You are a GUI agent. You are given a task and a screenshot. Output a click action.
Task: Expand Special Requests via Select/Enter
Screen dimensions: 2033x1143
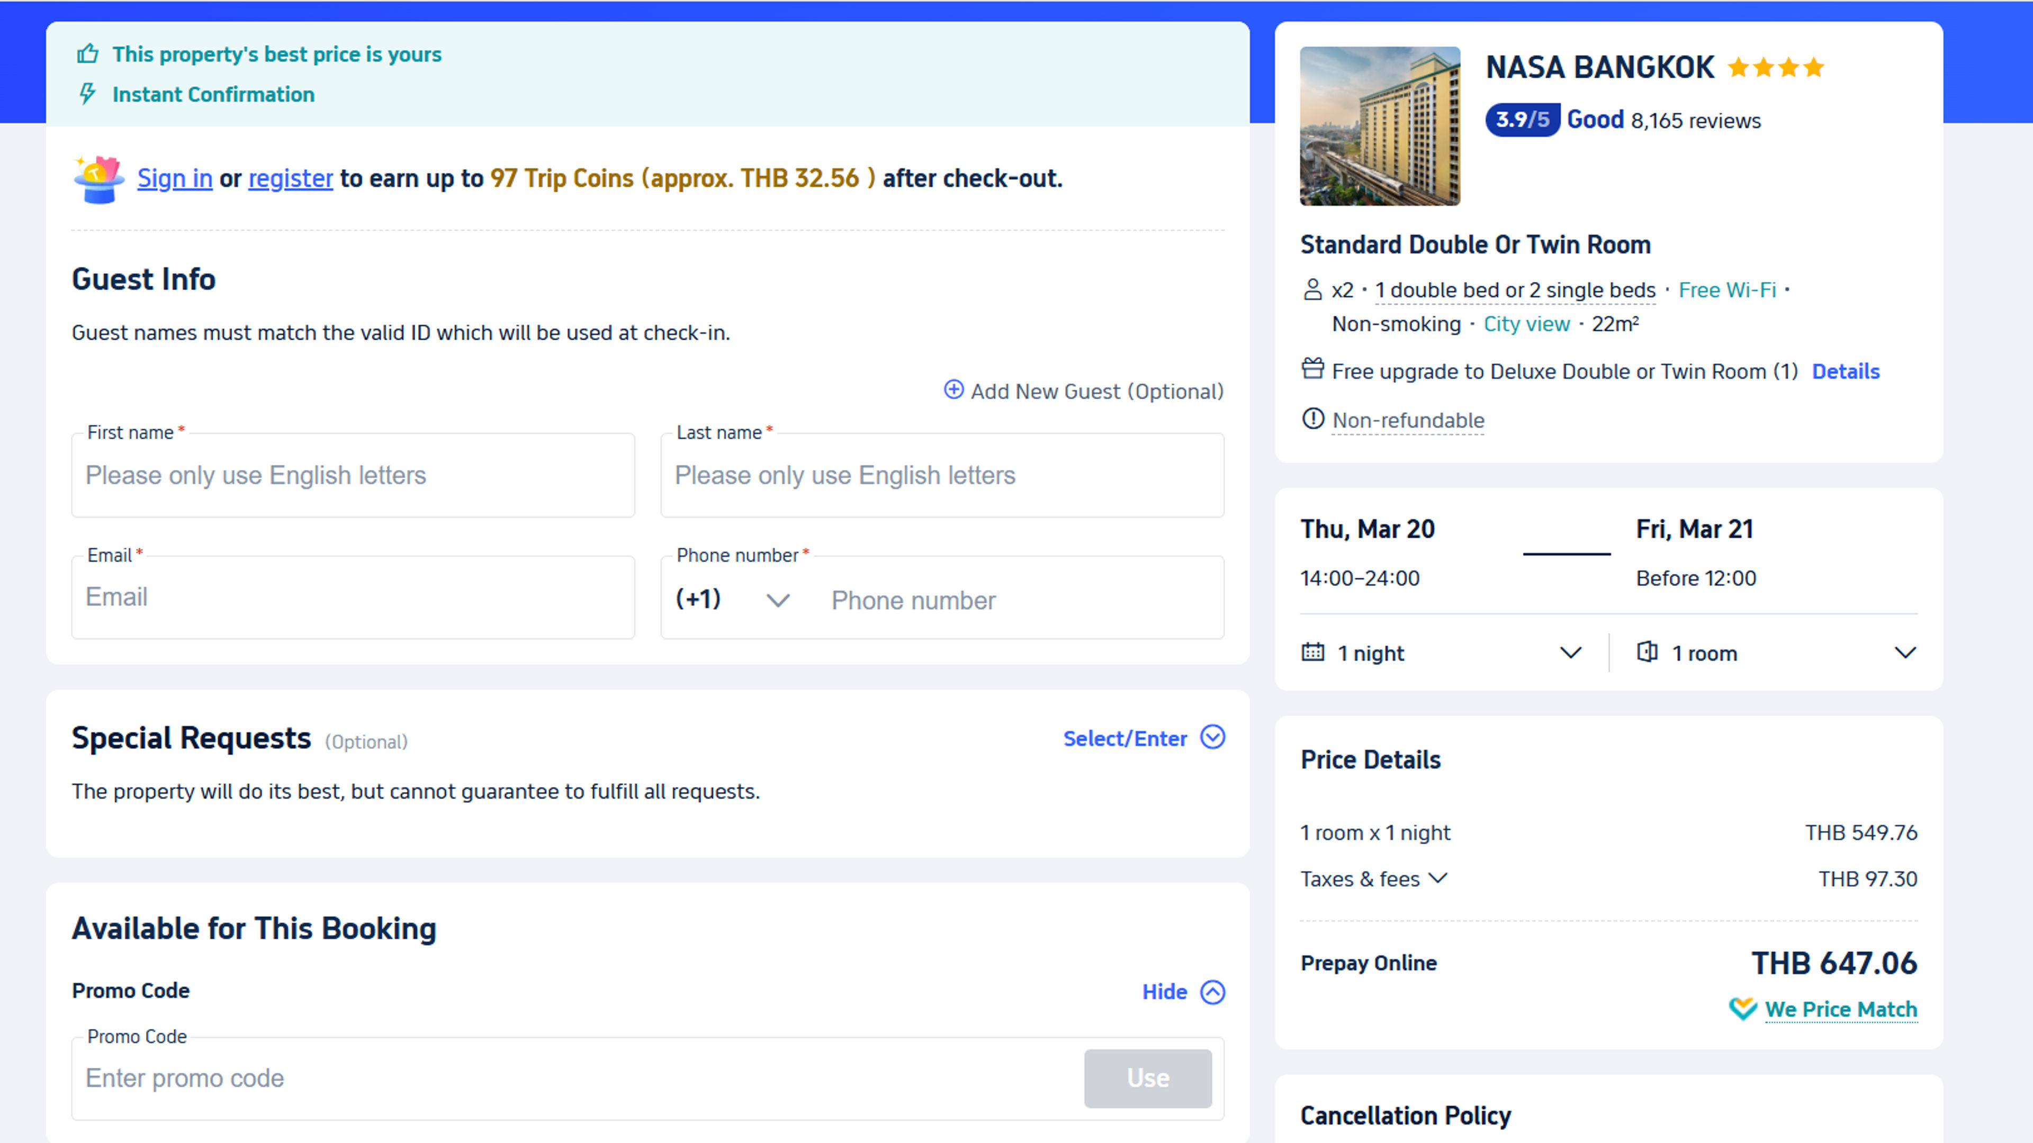click(x=1144, y=738)
